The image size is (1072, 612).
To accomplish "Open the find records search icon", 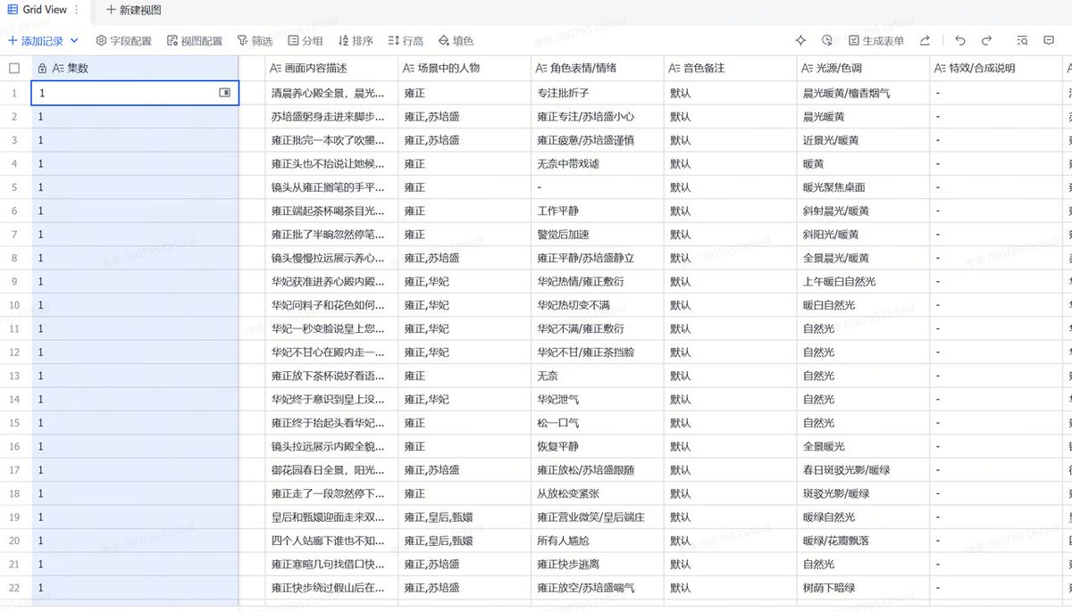I will (x=1023, y=40).
